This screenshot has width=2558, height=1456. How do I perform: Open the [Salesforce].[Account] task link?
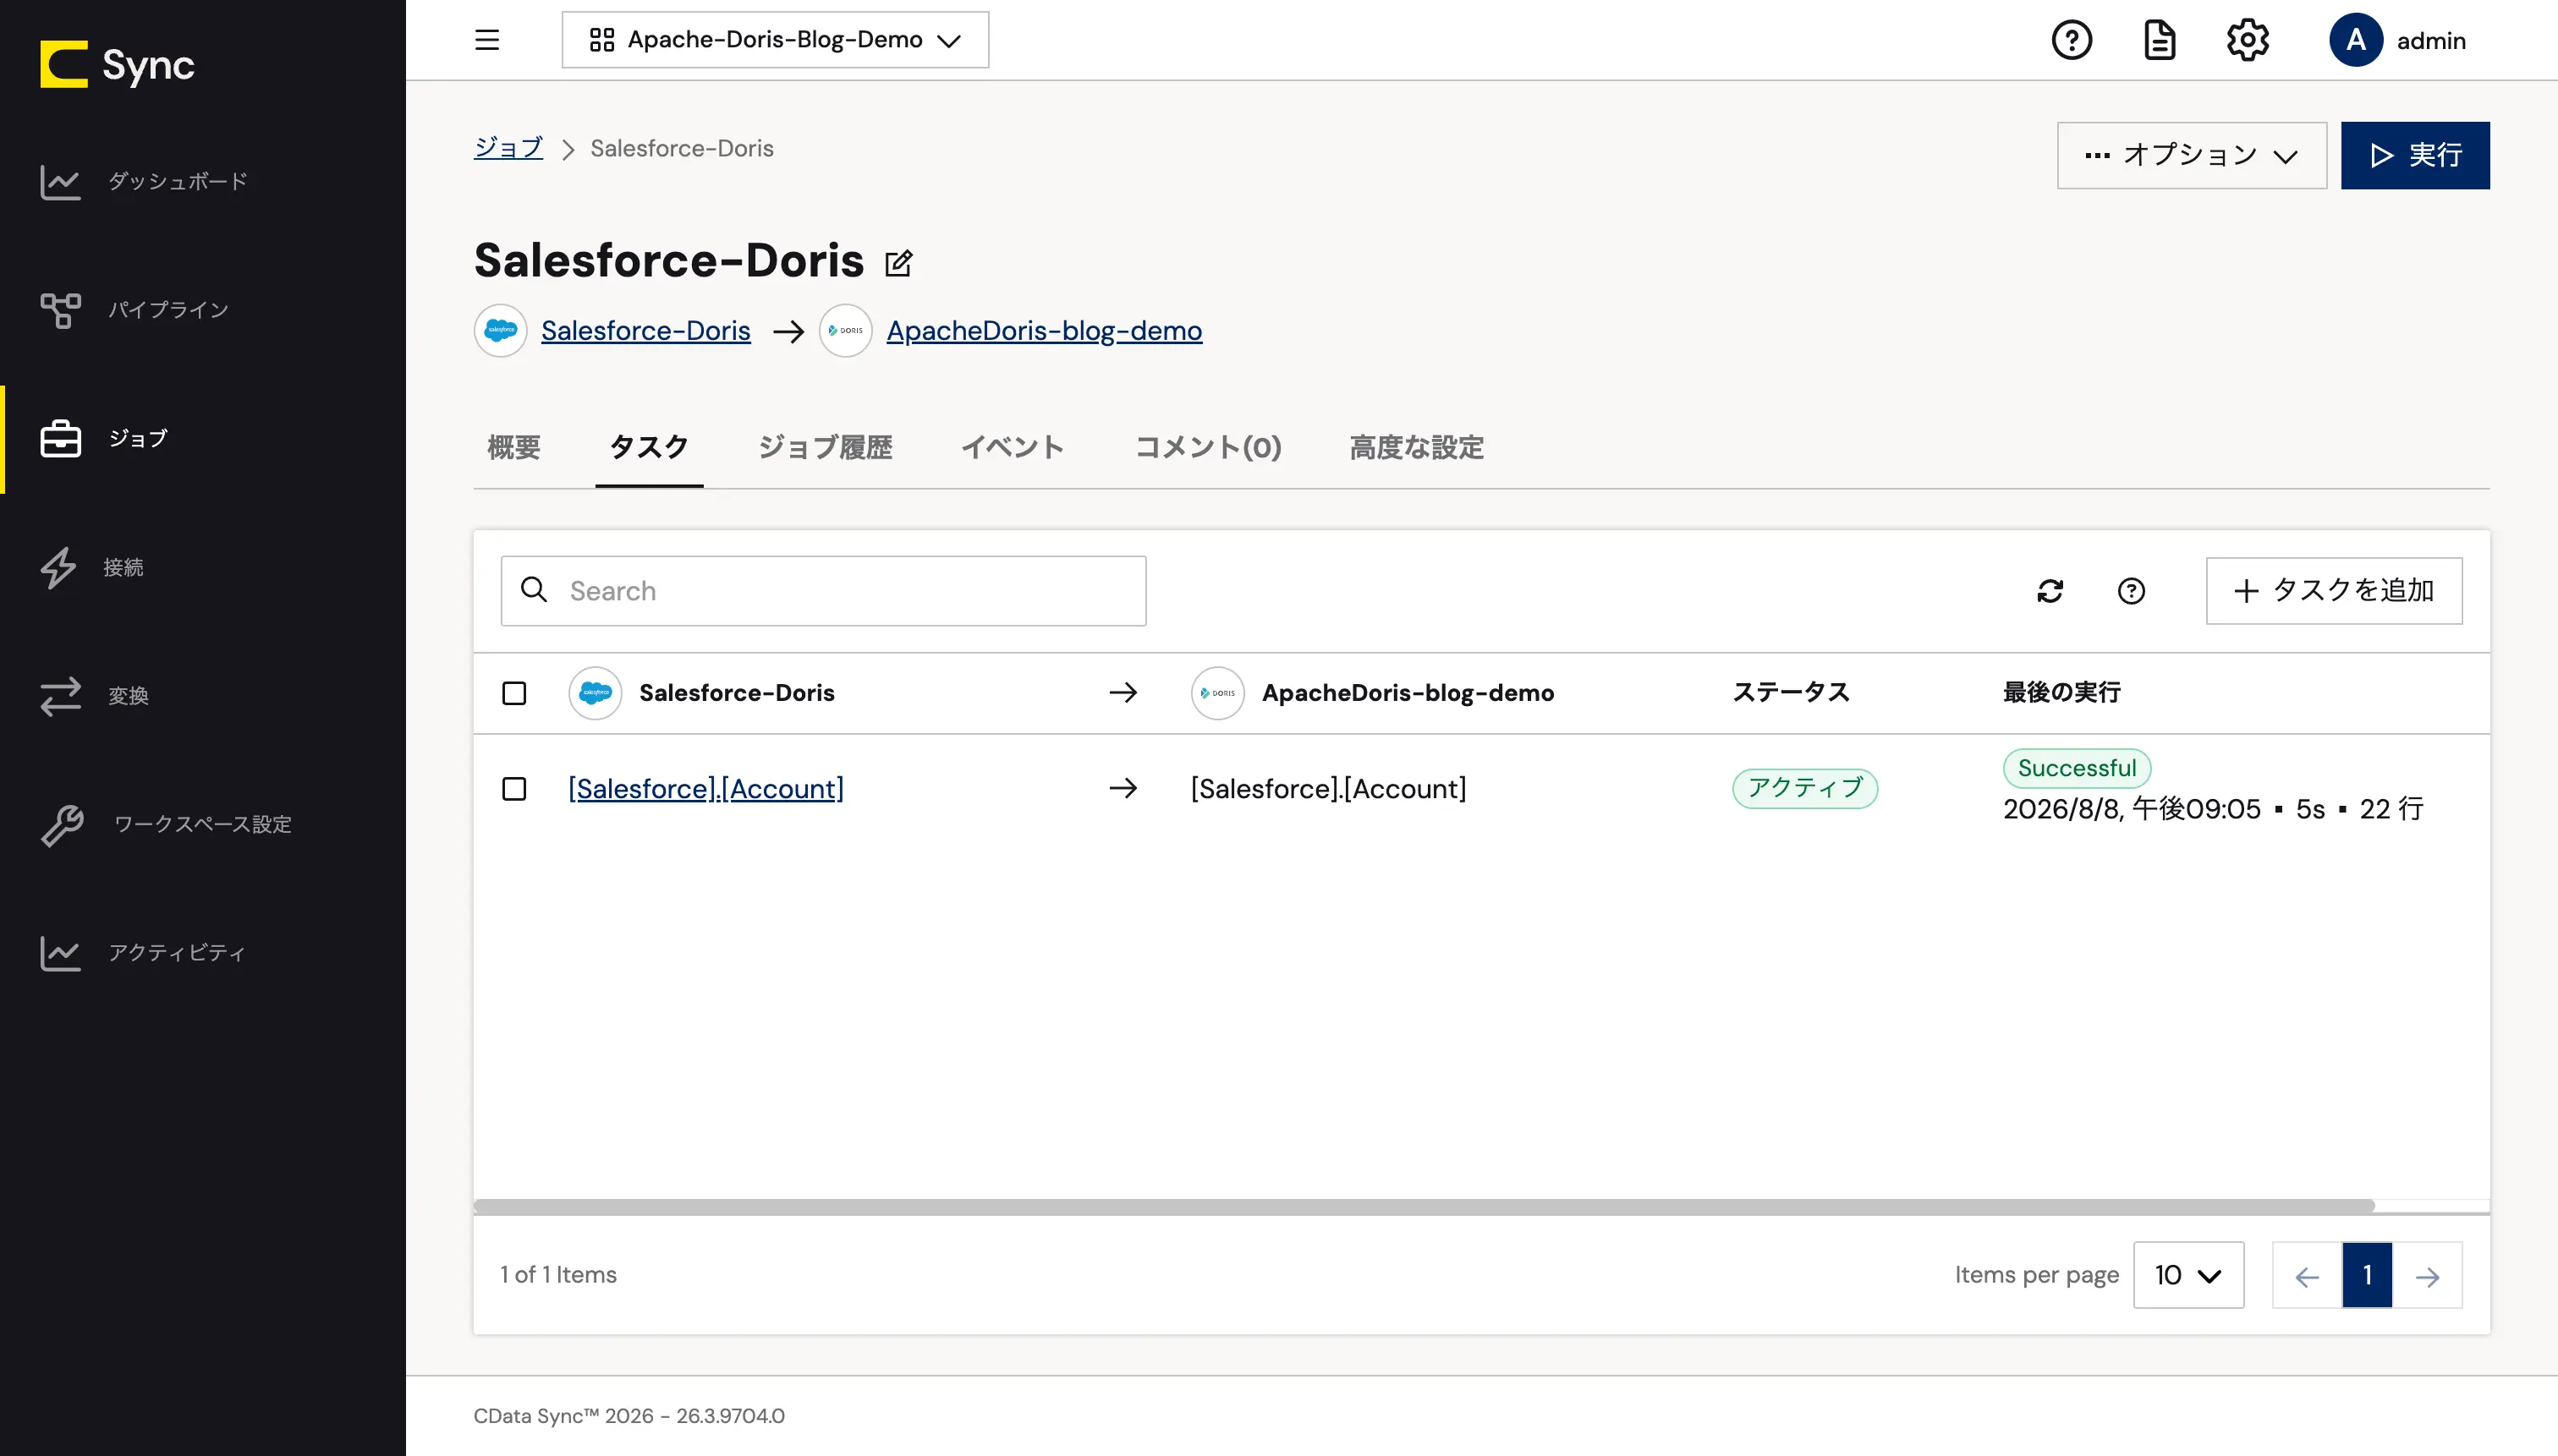point(706,789)
